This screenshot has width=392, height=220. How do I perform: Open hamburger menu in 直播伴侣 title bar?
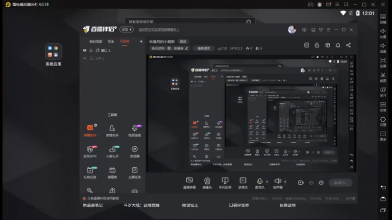(x=328, y=30)
